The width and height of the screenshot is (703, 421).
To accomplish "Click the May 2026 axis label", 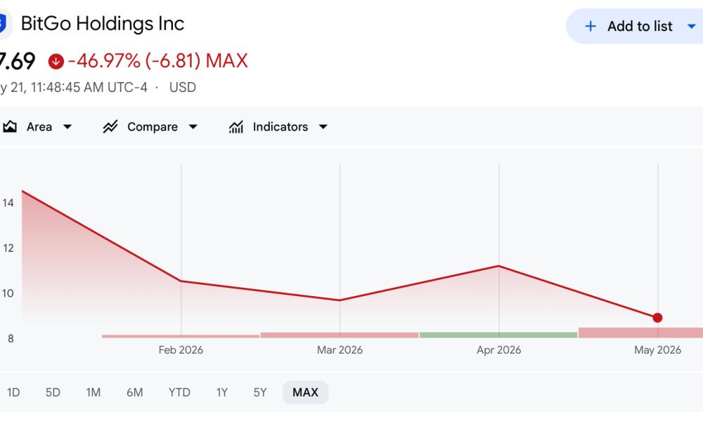I will point(657,350).
